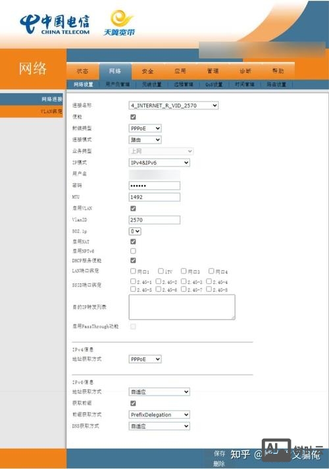Screen dimensions: 329x469
Task: Check the SSID 2.4G-4 checkbox
Action: point(209,281)
